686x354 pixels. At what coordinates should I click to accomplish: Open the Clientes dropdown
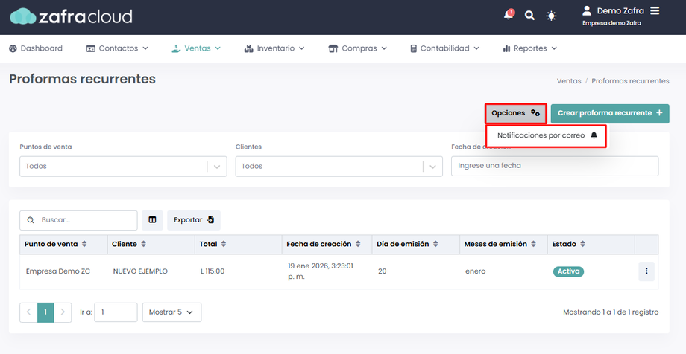tap(339, 167)
